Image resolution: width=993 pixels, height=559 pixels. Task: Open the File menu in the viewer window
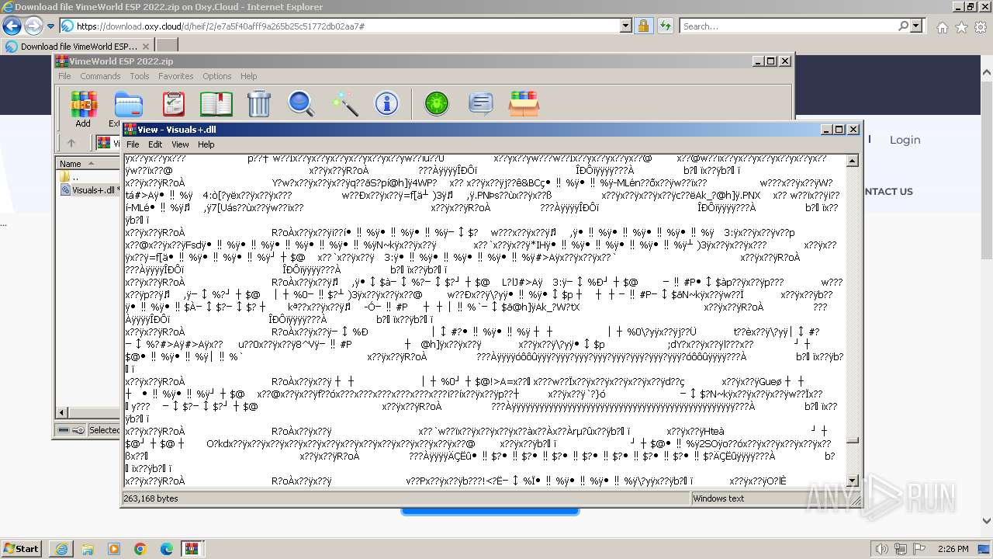pos(133,144)
